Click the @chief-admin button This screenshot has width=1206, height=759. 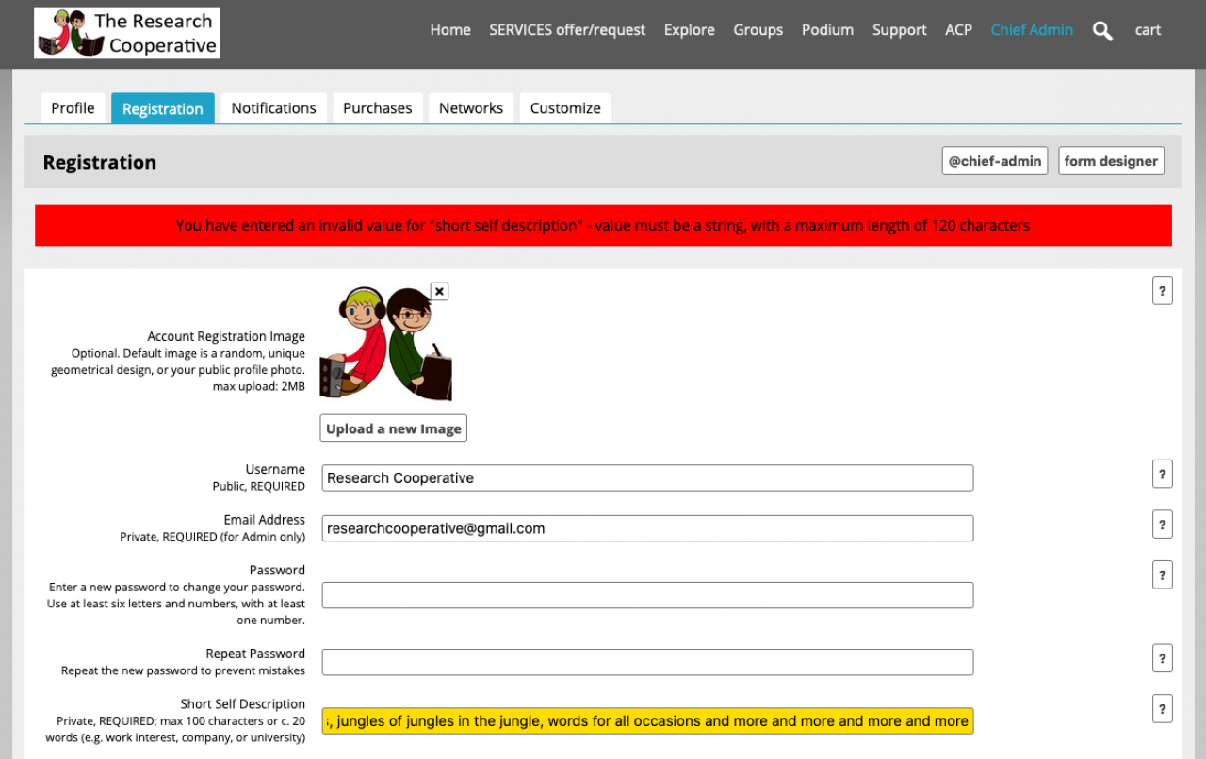995,161
